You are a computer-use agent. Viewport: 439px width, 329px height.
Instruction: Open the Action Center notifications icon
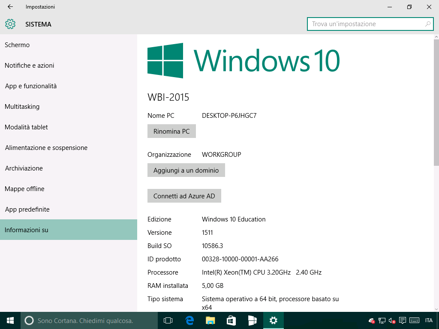click(x=403, y=320)
